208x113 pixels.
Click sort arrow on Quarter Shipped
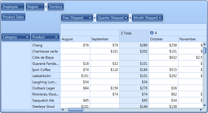[x=126, y=18]
